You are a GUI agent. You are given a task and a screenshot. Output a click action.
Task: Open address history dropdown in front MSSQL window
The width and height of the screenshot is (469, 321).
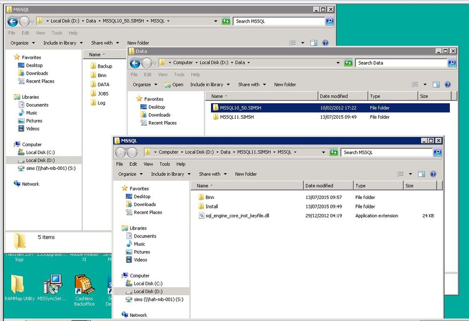click(323, 152)
